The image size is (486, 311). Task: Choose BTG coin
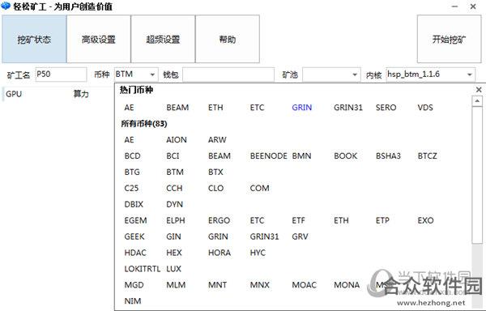[132, 172]
